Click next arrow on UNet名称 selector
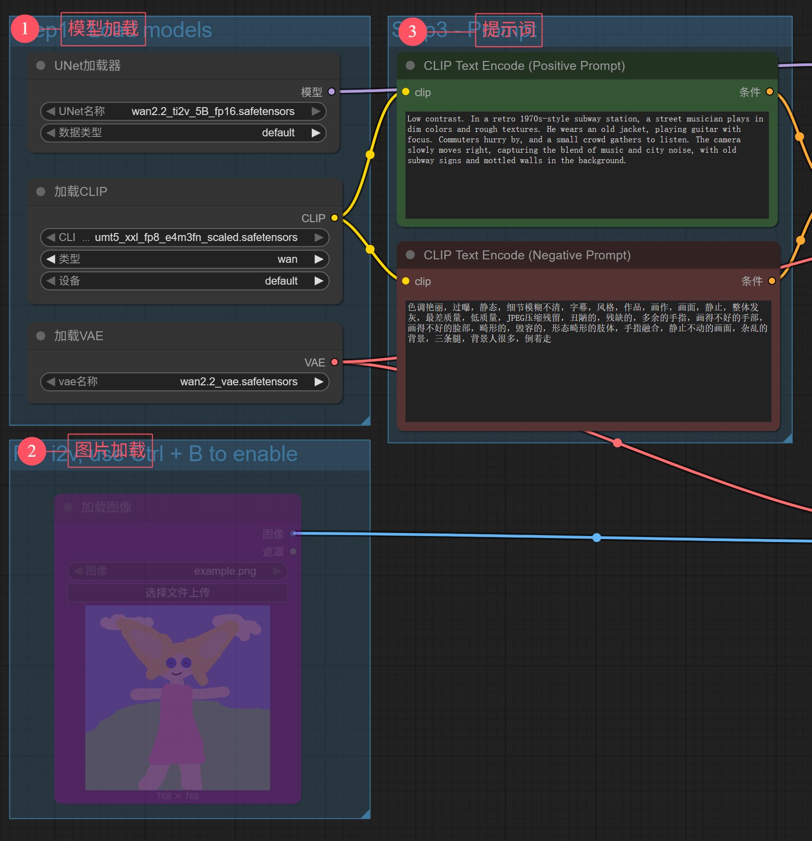812x841 pixels. 315,112
